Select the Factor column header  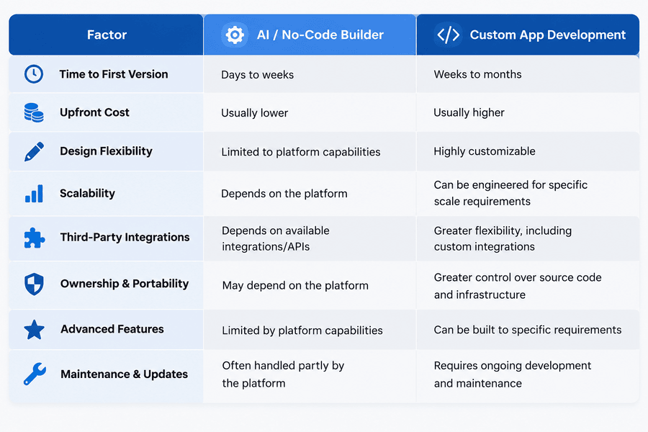click(x=107, y=35)
